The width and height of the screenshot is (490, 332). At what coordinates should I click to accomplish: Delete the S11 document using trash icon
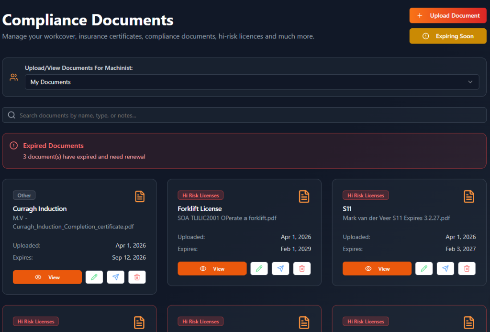[x=467, y=268]
